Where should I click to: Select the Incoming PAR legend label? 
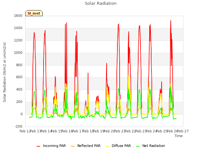click(x=54, y=146)
